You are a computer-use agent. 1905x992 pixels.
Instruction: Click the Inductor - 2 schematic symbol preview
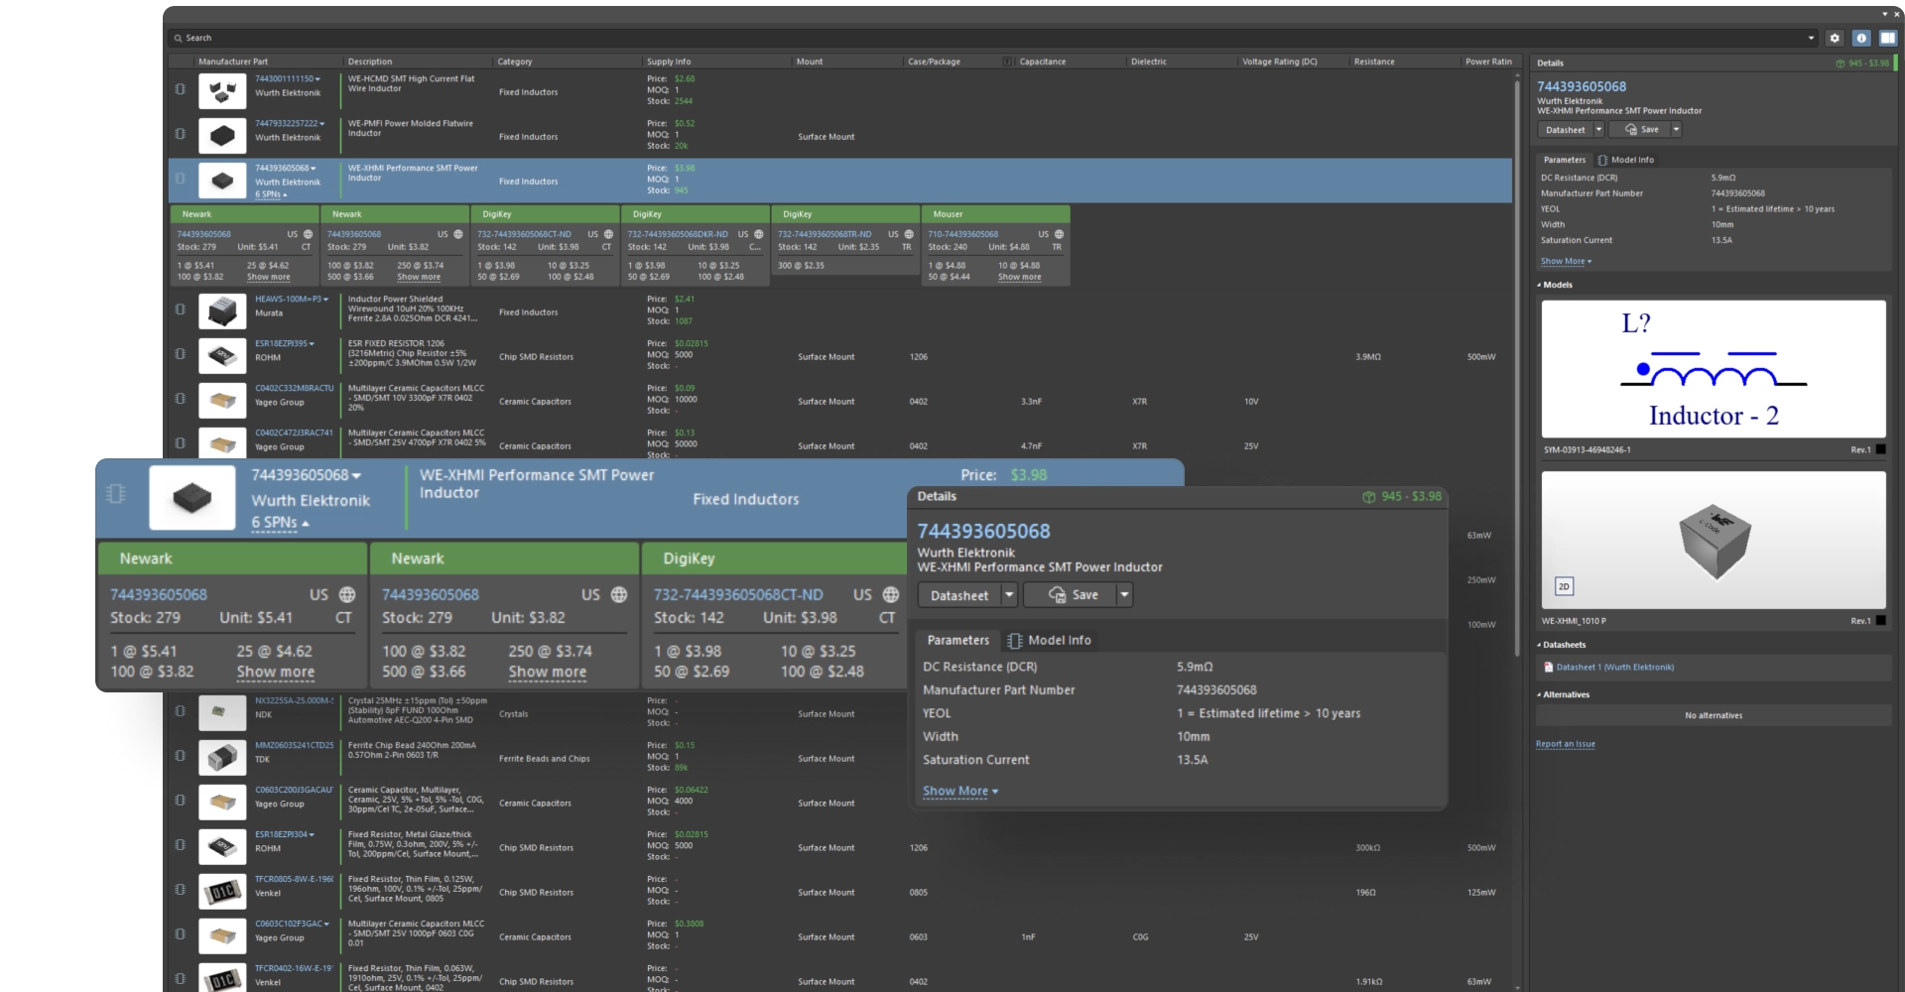click(1714, 369)
